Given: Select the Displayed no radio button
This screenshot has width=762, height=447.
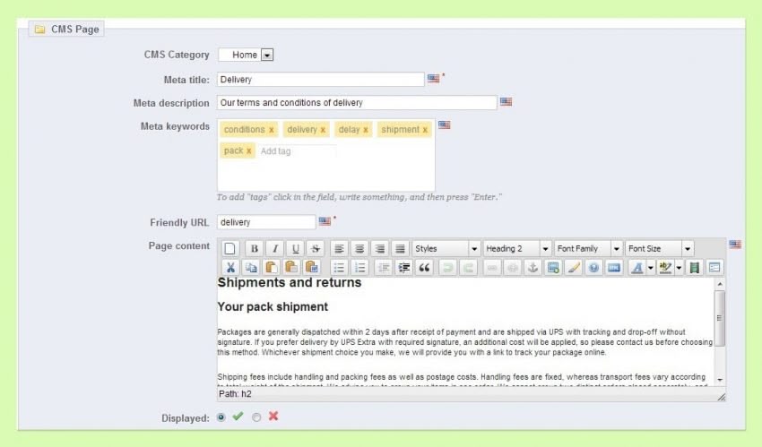Looking at the screenshot, I should [x=256, y=417].
